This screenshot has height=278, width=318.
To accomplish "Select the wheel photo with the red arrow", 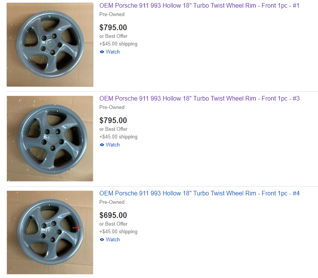I will pos(50,232).
